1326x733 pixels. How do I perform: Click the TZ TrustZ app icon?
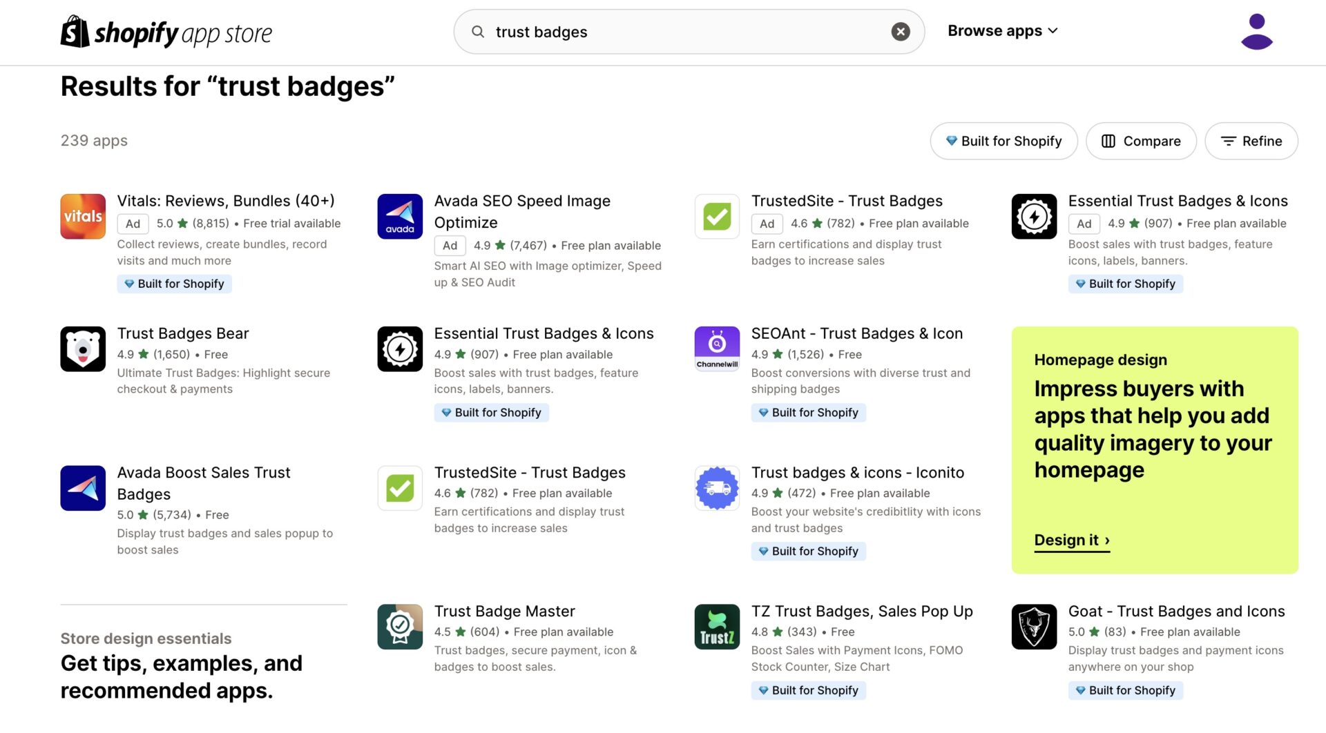coord(717,627)
